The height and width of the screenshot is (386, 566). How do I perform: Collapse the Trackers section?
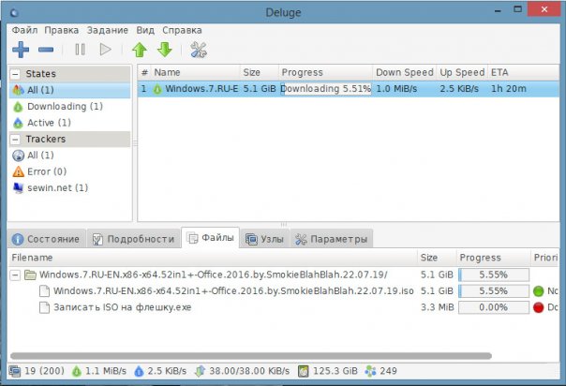coord(15,139)
